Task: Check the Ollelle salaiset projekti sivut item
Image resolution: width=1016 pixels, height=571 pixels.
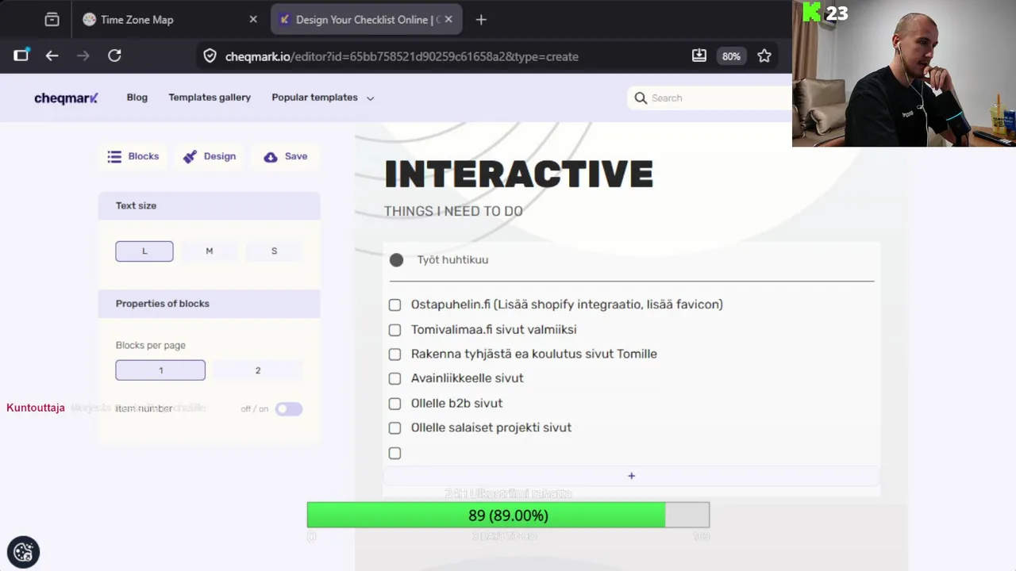Action: [394, 428]
